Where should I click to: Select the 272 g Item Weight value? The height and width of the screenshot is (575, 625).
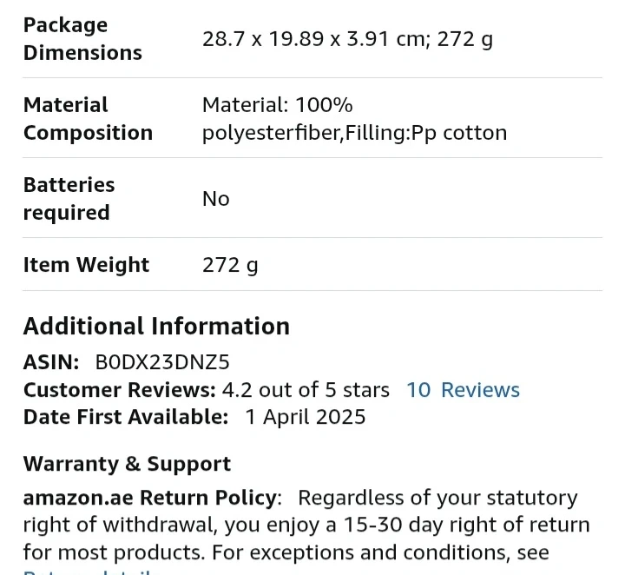(x=230, y=265)
